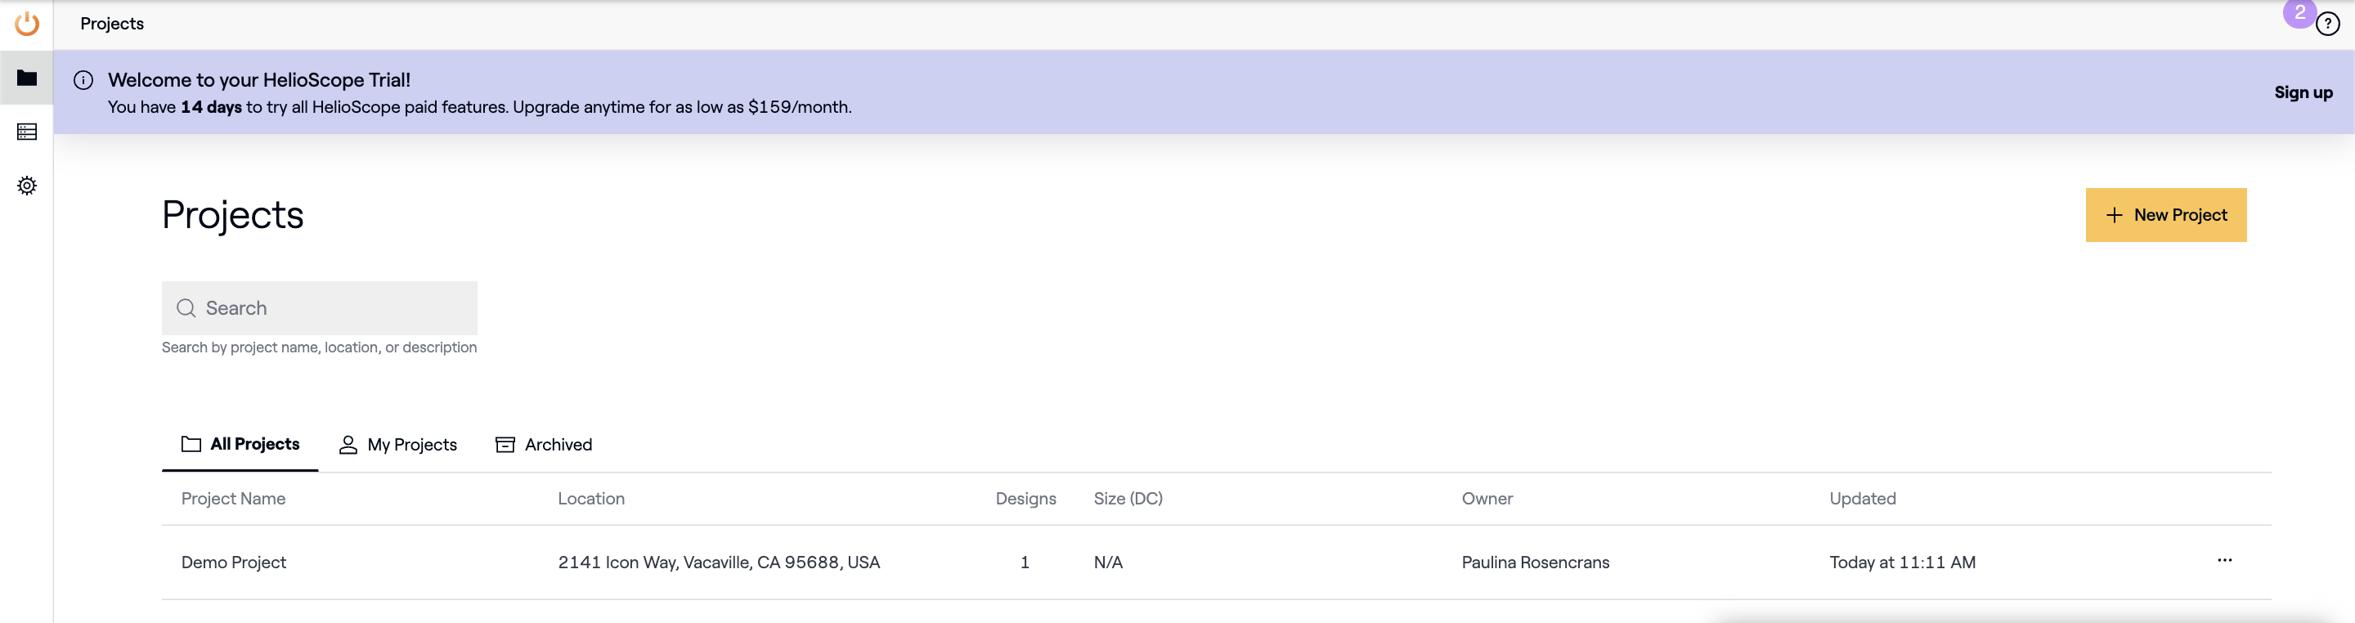Image resolution: width=2355 pixels, height=623 pixels.
Task: Click the Projects breadcrumb in top bar
Action: point(111,24)
